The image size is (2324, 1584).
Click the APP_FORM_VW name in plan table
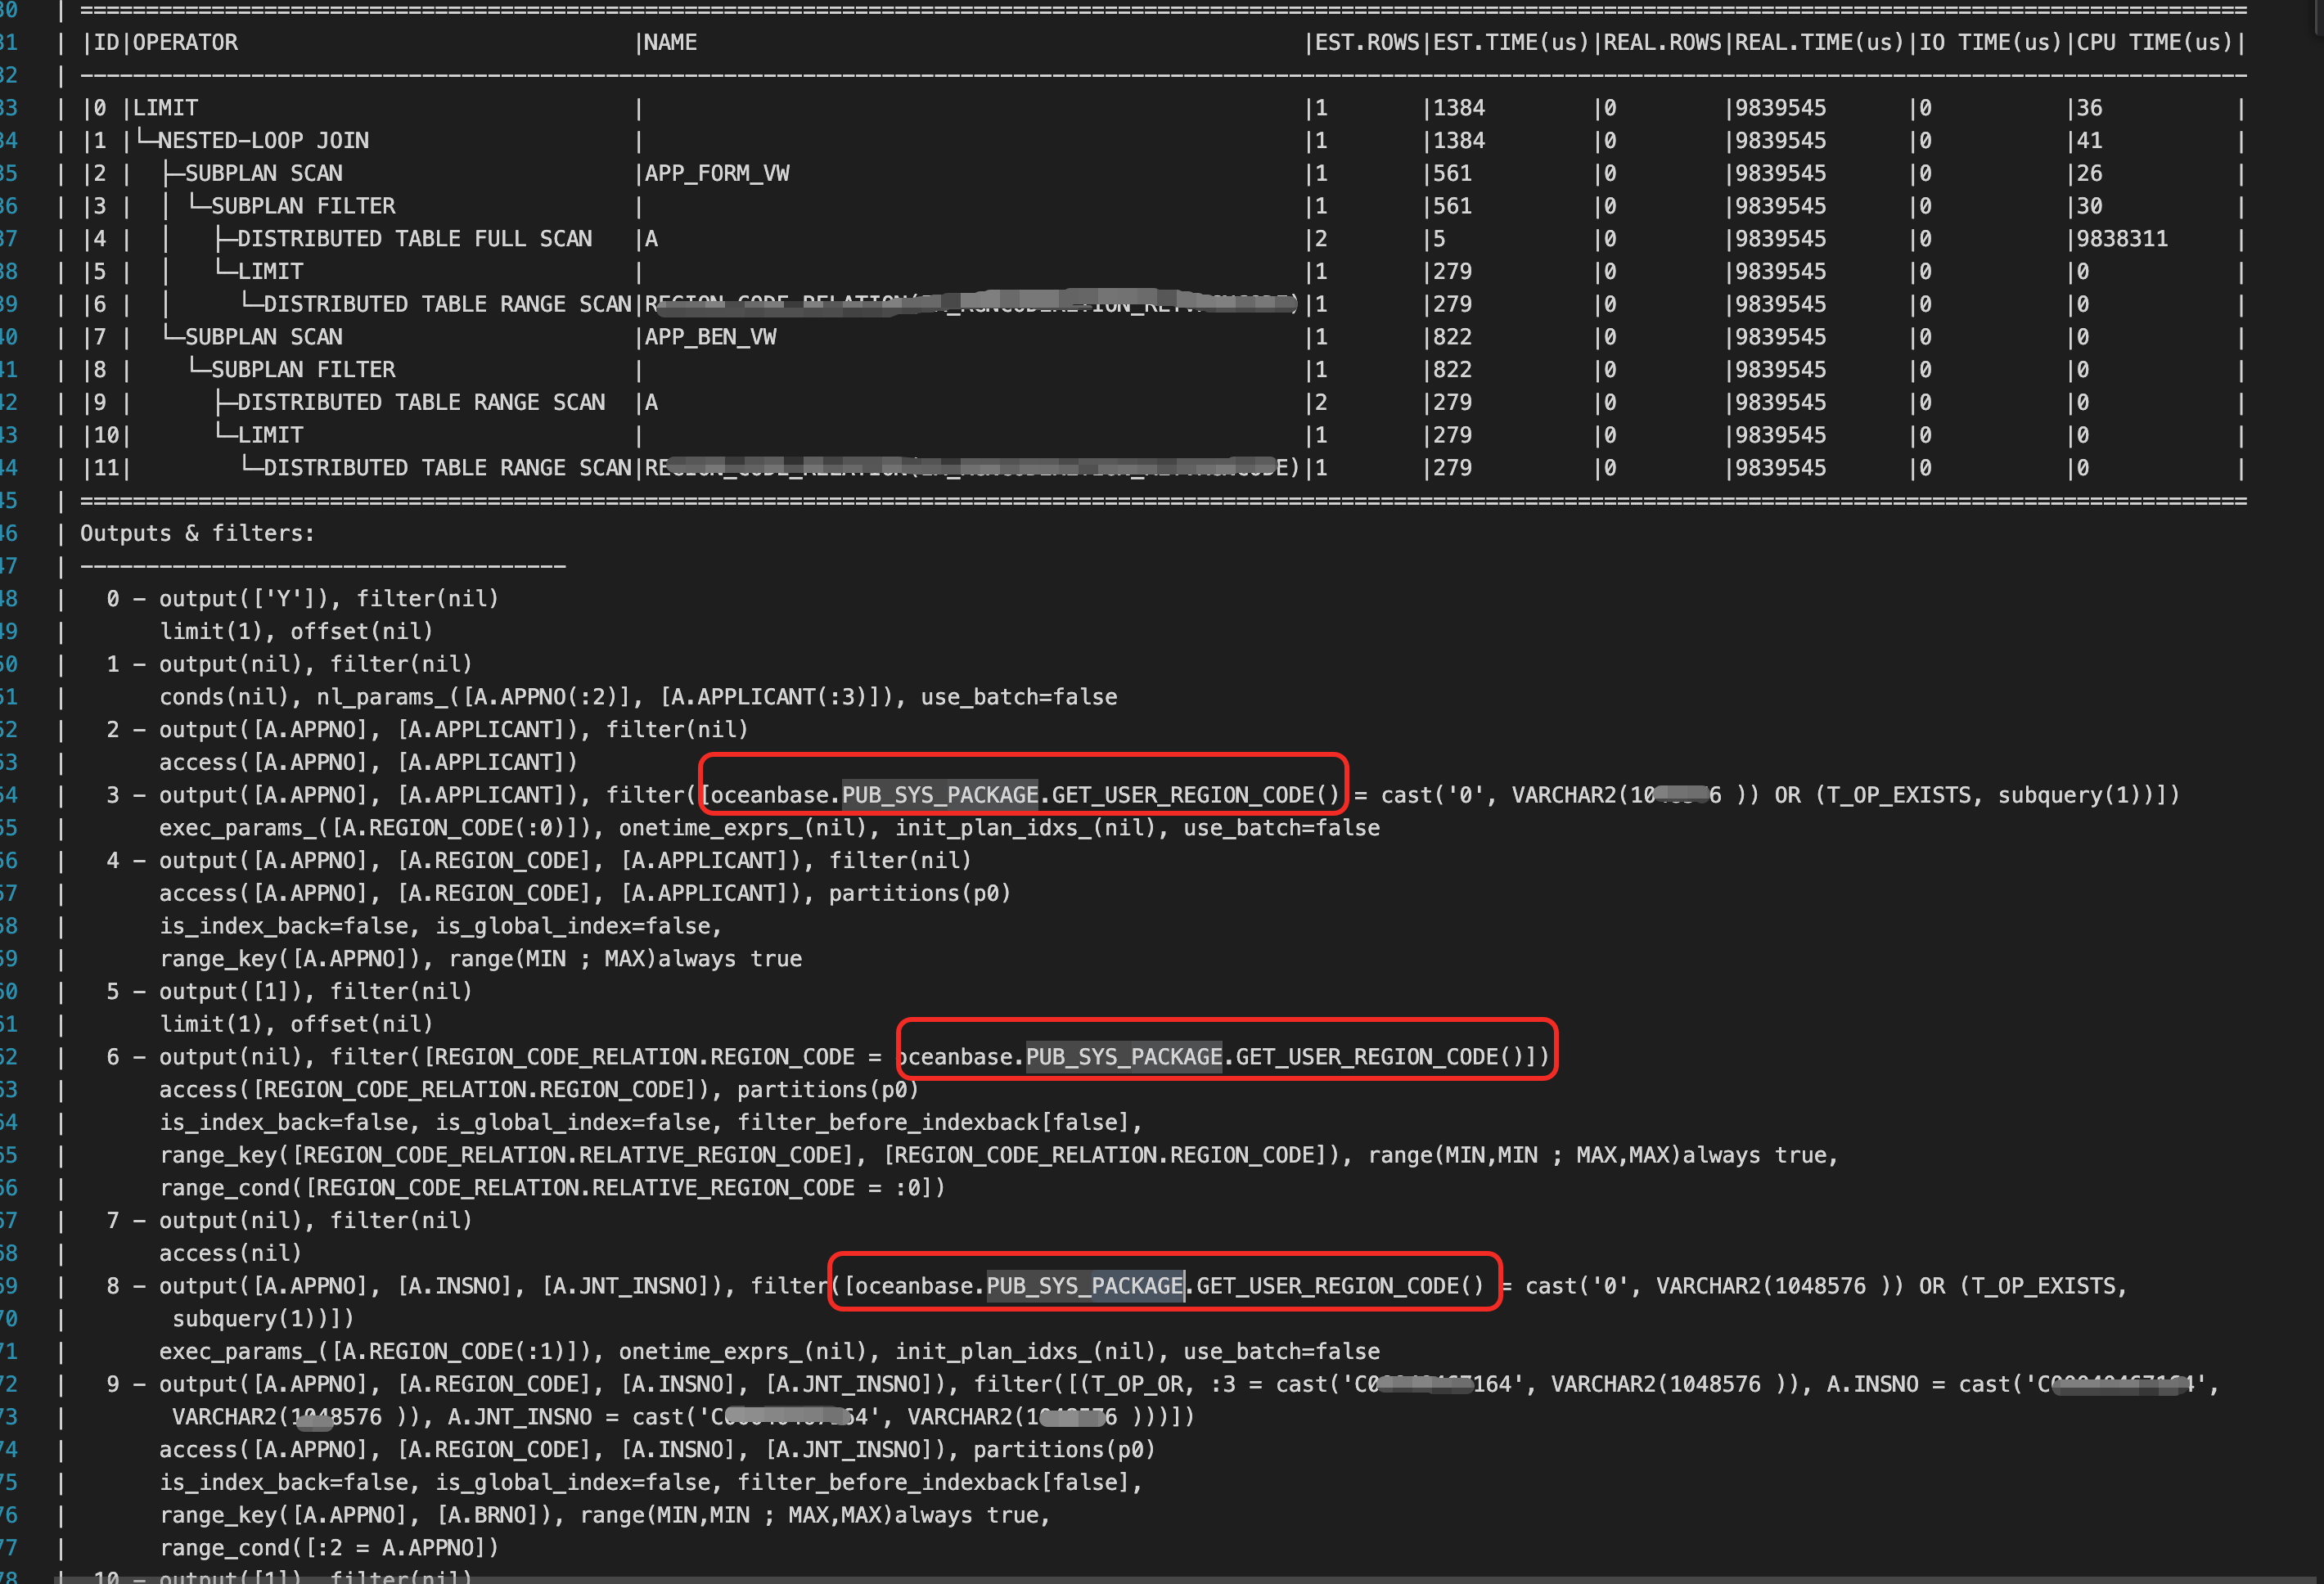click(717, 174)
